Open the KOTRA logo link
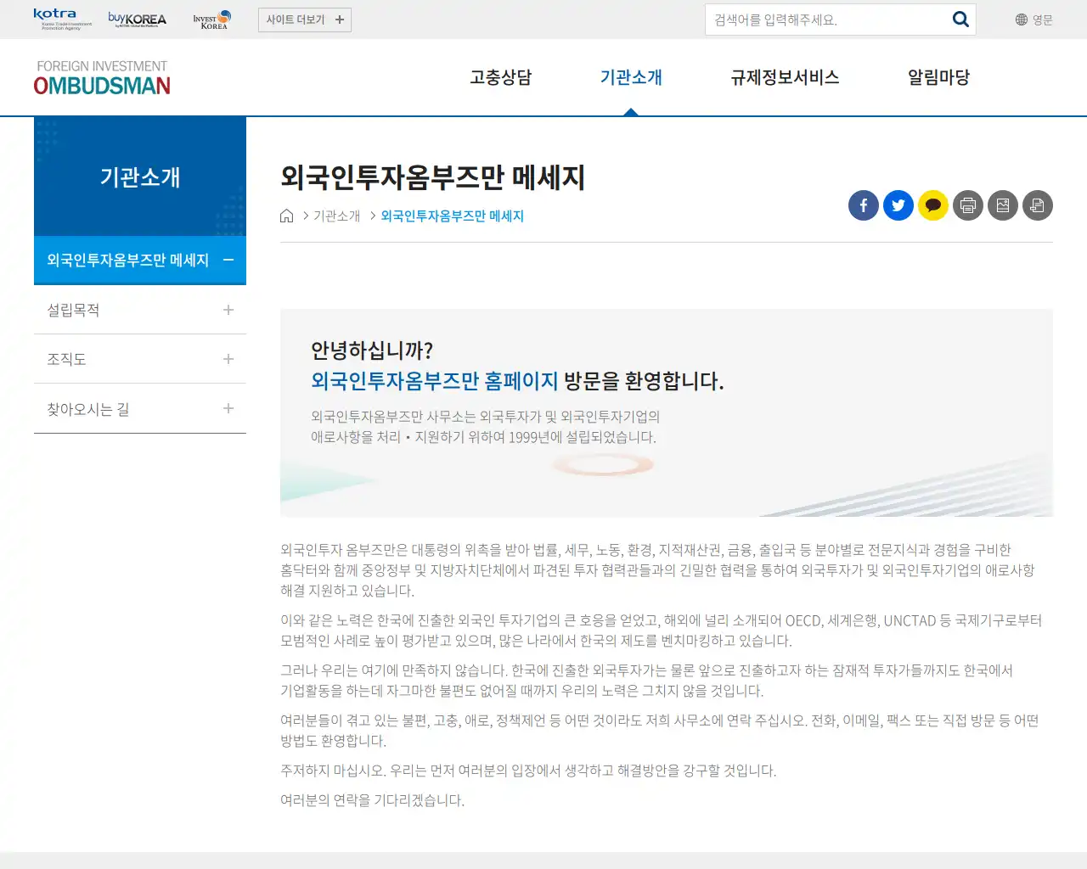1087x869 pixels. (x=54, y=18)
